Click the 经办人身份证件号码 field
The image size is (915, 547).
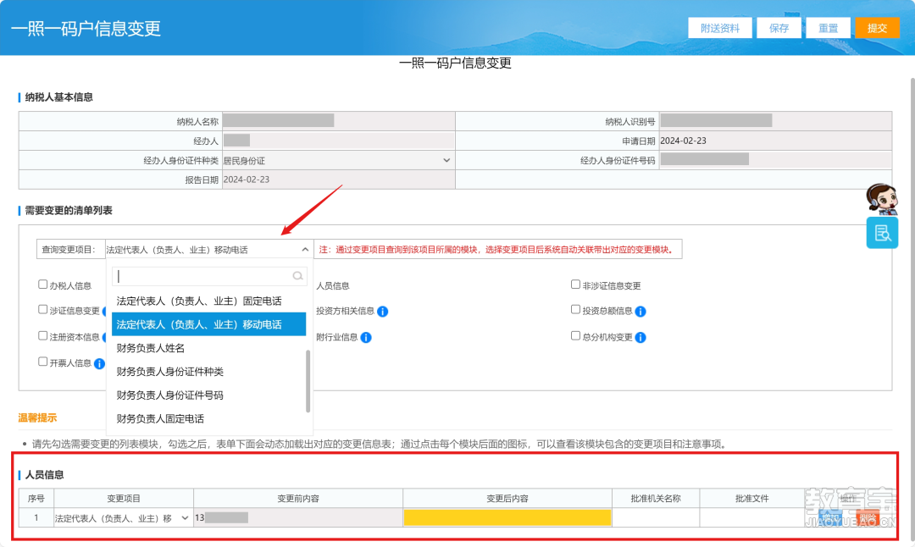[x=775, y=160]
